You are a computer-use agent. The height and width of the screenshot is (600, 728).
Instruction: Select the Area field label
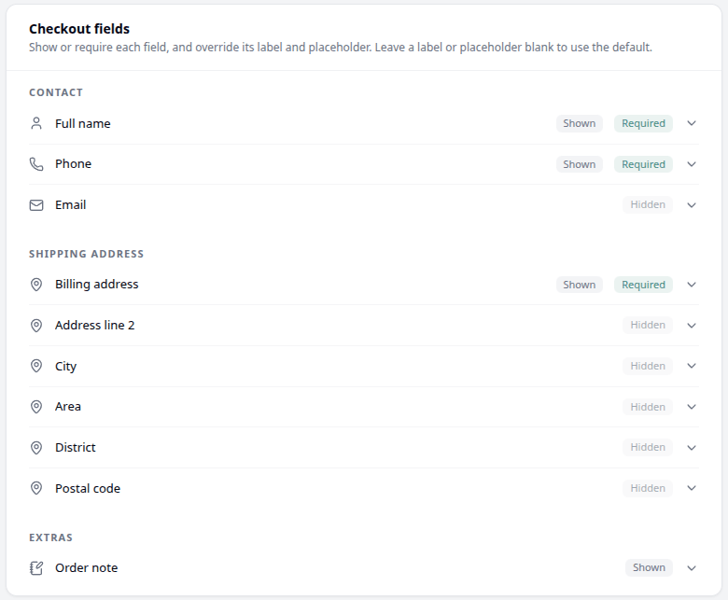(x=68, y=407)
